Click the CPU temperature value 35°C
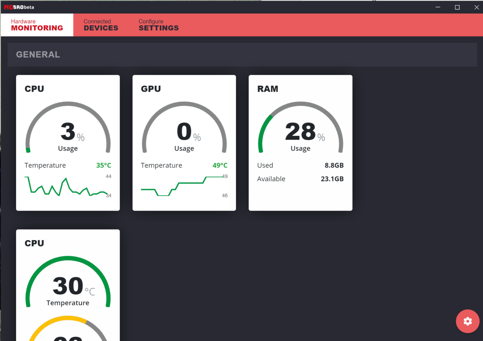The image size is (483, 341). tap(103, 165)
